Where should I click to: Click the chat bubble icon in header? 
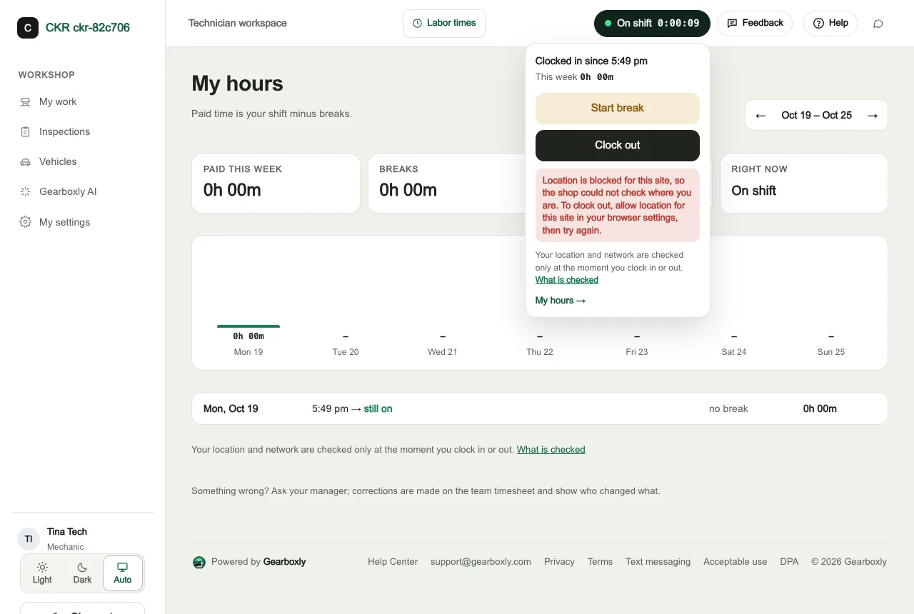(878, 24)
